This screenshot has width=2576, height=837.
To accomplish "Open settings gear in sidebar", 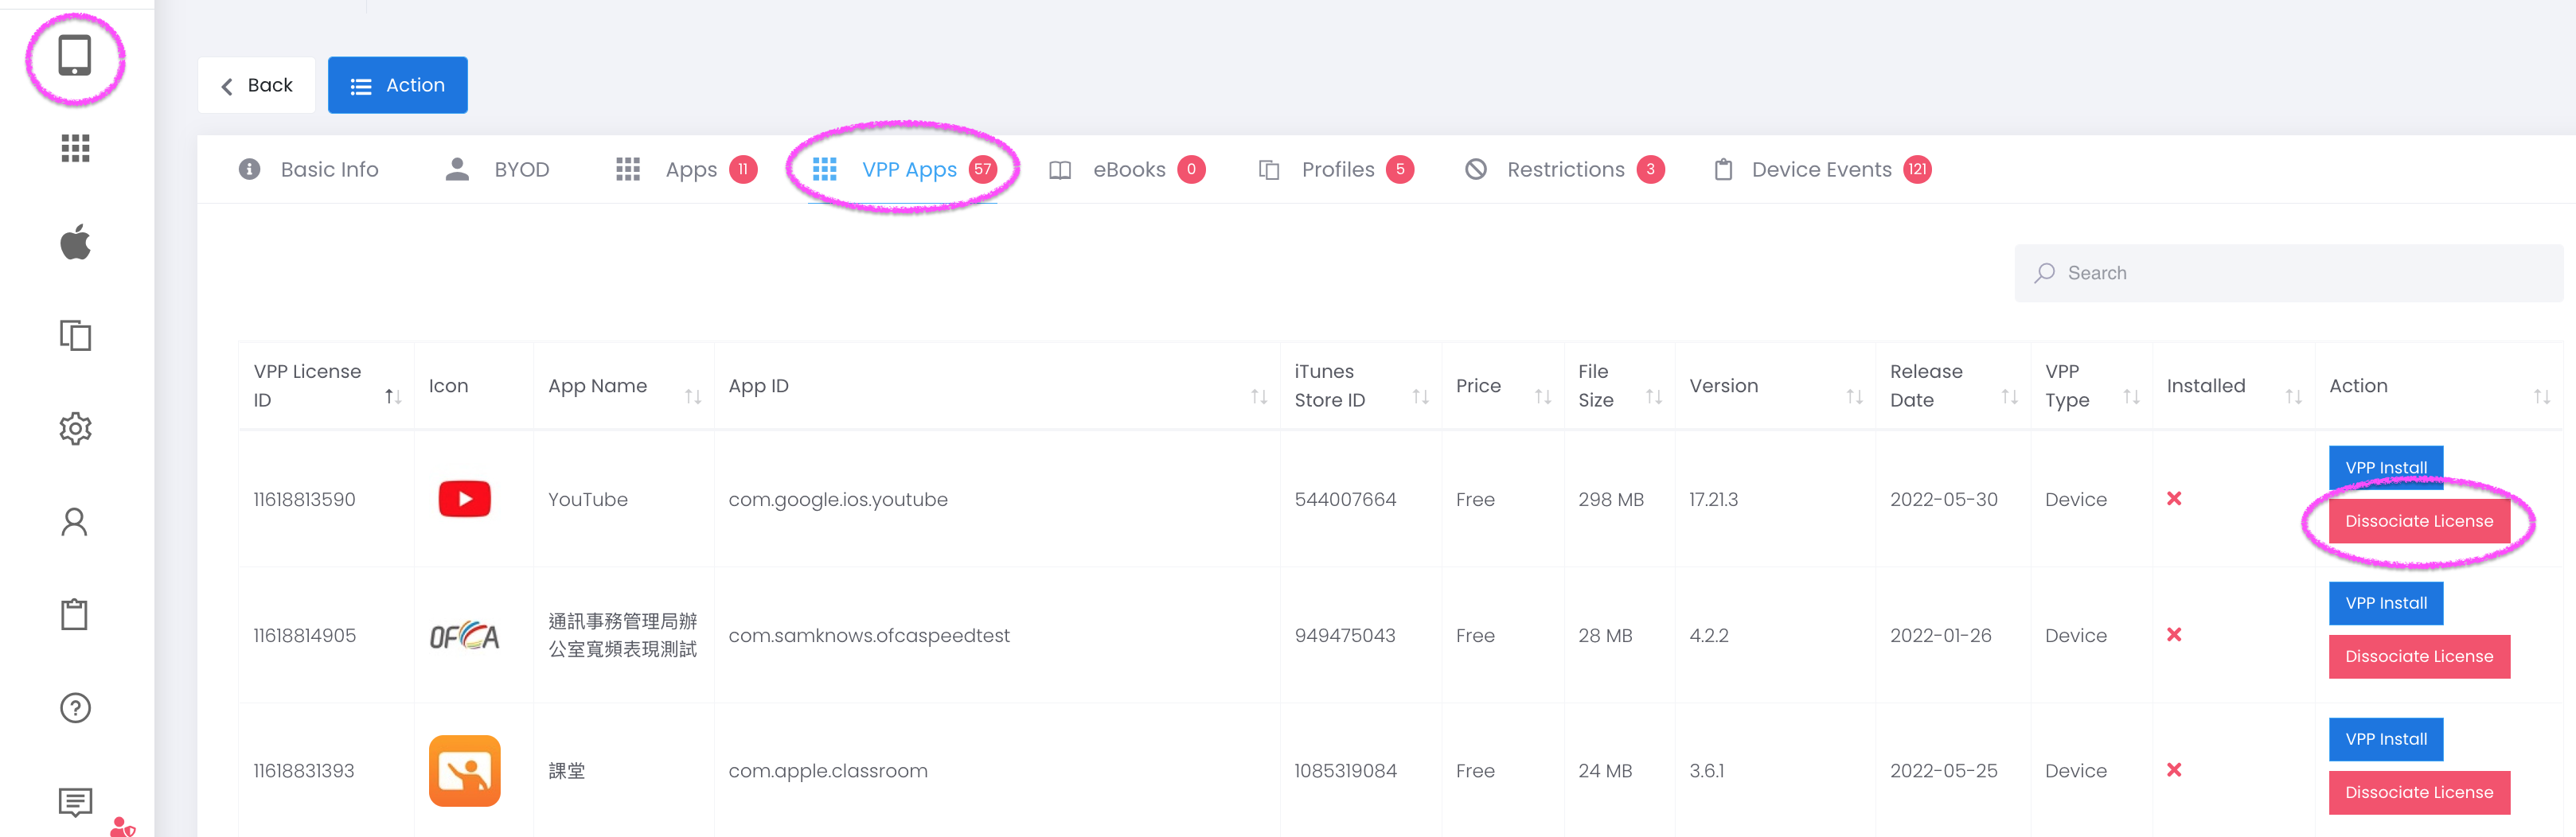I will point(75,429).
